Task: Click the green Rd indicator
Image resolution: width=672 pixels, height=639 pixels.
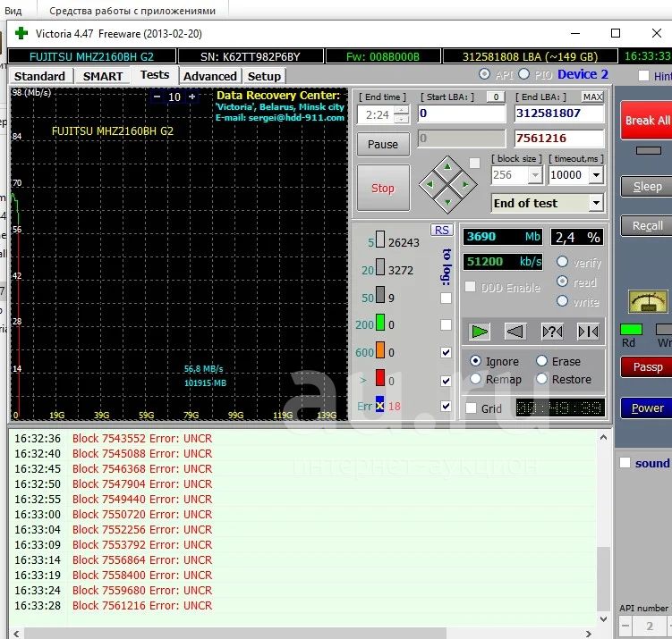Action: click(x=631, y=329)
